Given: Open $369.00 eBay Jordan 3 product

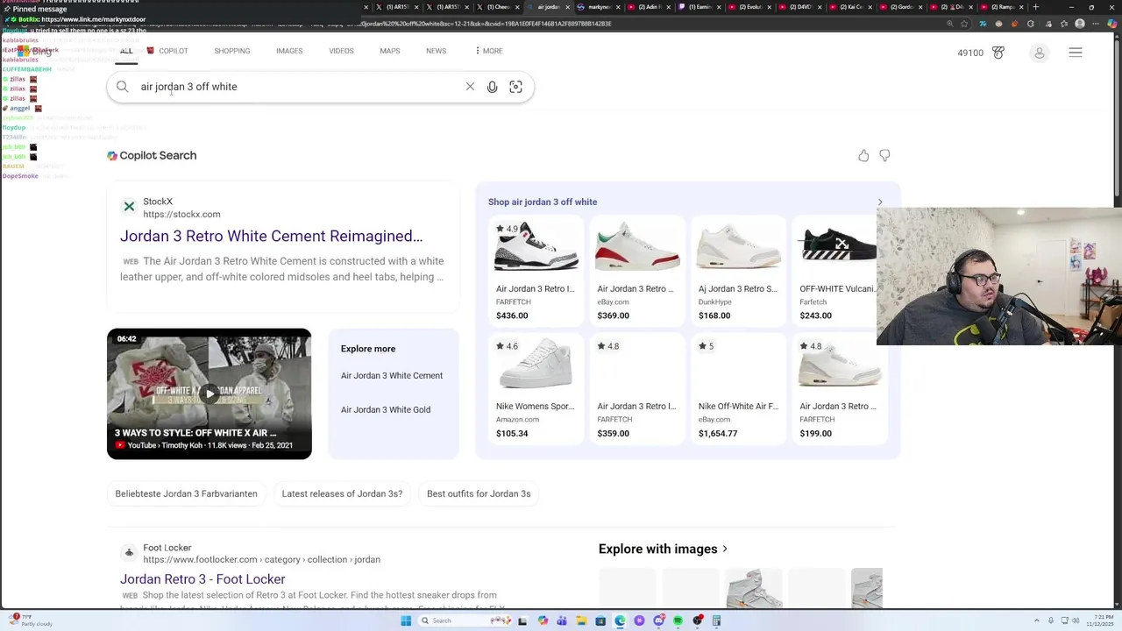Looking at the screenshot, I should [x=636, y=271].
